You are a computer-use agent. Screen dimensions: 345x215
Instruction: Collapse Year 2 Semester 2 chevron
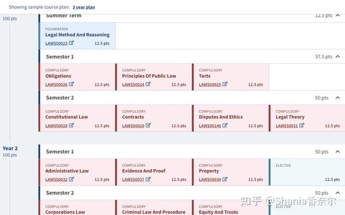[x=338, y=193]
